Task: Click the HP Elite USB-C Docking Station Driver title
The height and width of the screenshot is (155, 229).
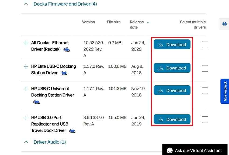Action: tap(53, 69)
